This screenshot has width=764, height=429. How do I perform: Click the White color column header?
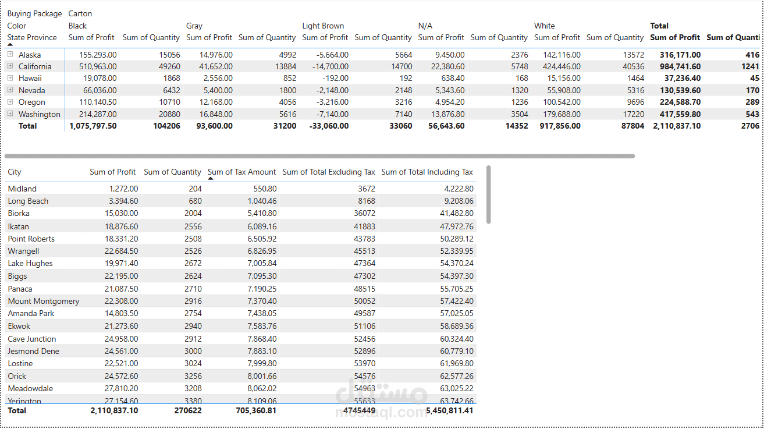click(x=545, y=26)
